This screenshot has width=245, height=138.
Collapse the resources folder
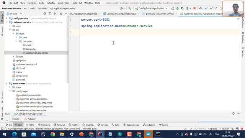point(17,41)
